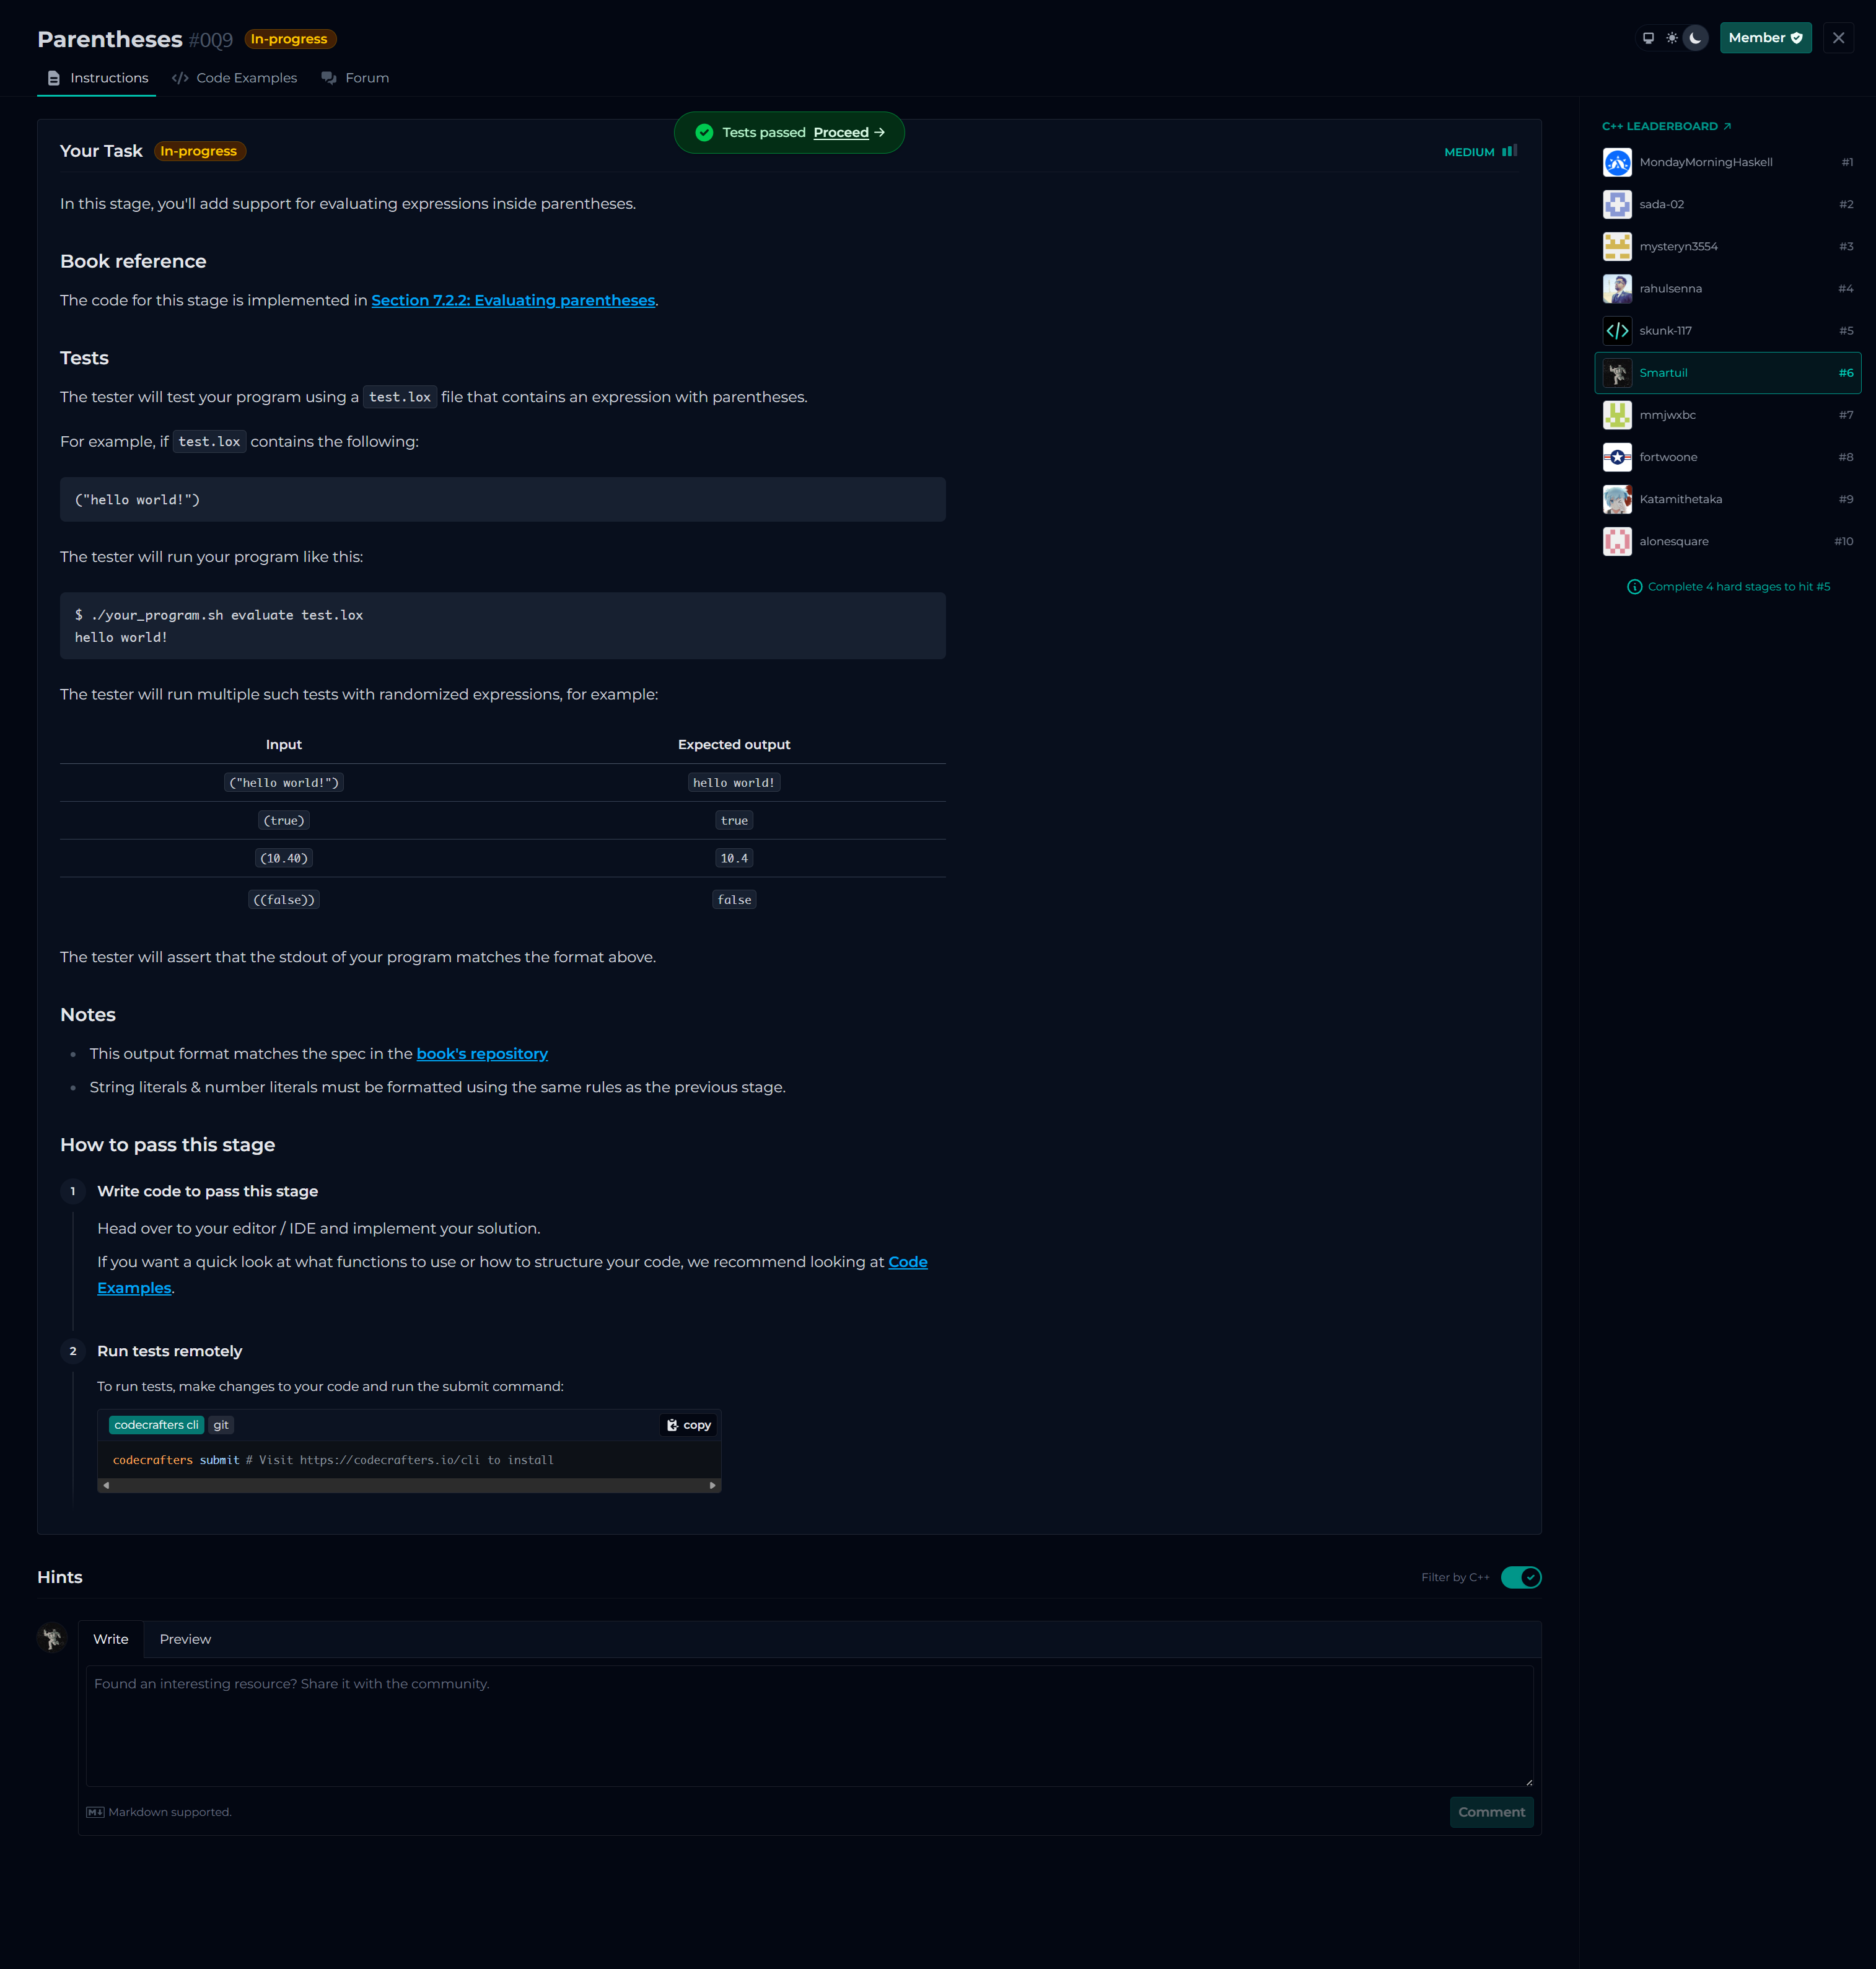This screenshot has height=1969, width=1876.
Task: Click skunk-117 code avatar icon
Action: (1617, 331)
